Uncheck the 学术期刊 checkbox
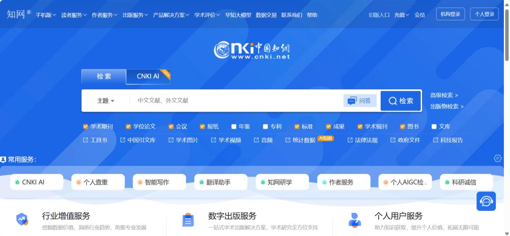The width and height of the screenshot is (510, 236). (x=85, y=126)
